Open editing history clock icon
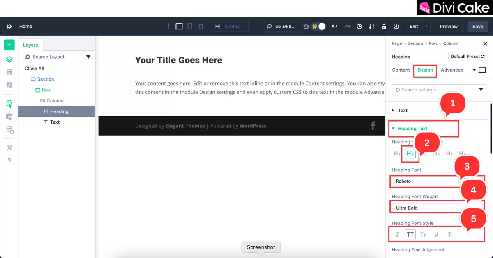This screenshot has width=493, height=258. pos(359,27)
